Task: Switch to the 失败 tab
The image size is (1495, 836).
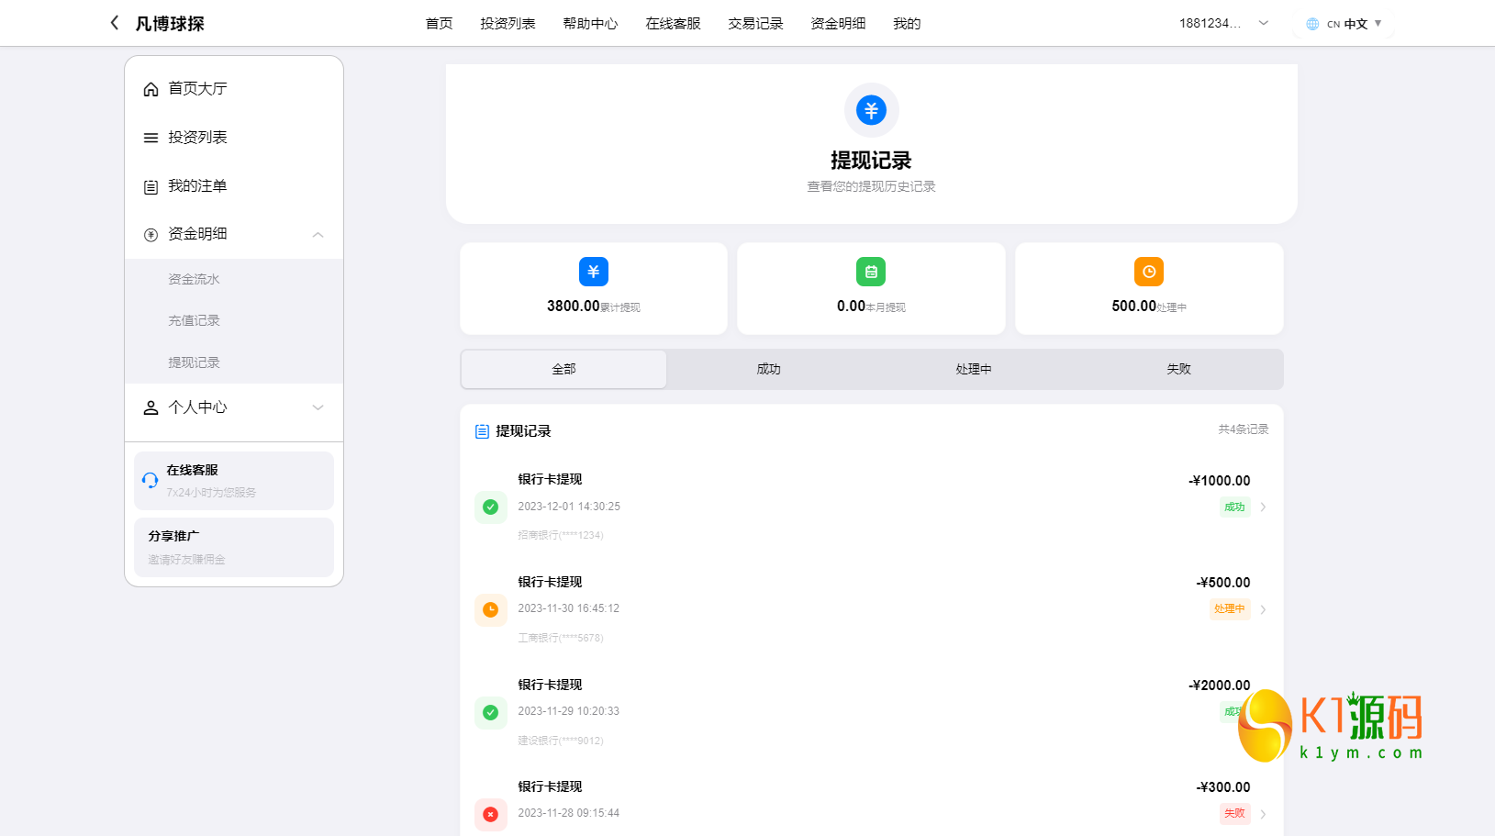Action: [x=1177, y=369]
